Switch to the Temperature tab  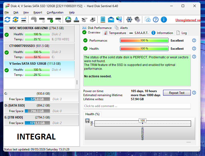tap(115, 33)
